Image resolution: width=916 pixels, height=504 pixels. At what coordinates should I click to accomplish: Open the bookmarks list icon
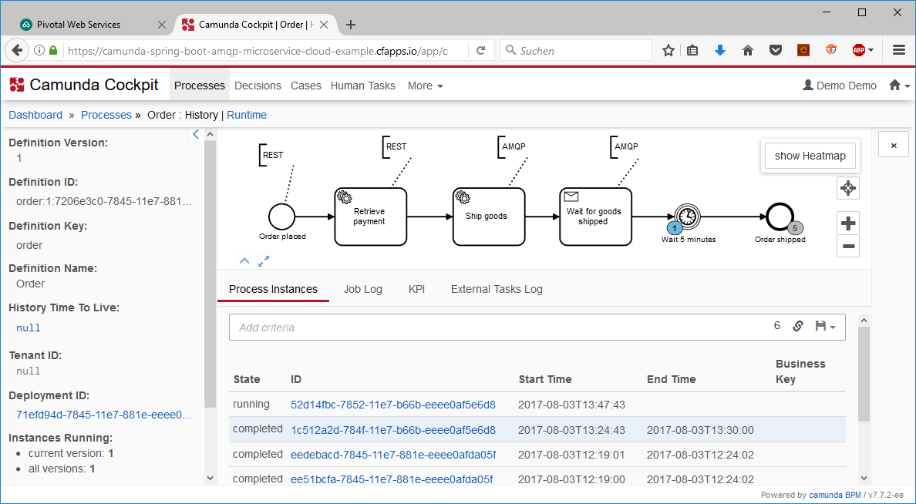692,51
